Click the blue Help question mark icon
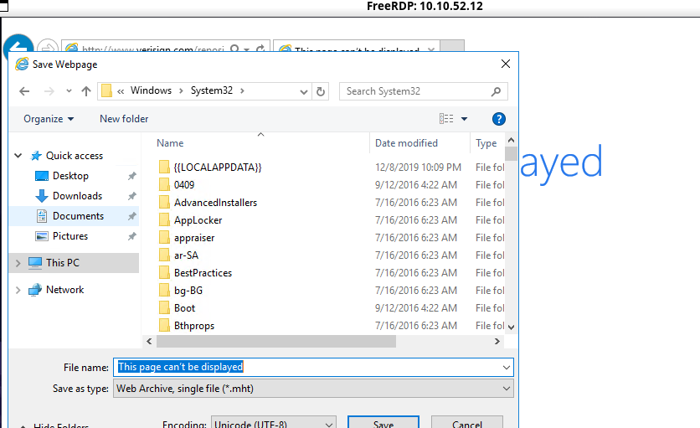This screenshot has height=428, width=700. pyautogui.click(x=499, y=119)
